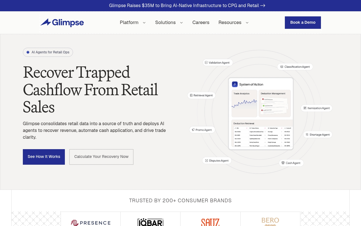Click the Shortage Agent chip icon

tap(307, 134)
